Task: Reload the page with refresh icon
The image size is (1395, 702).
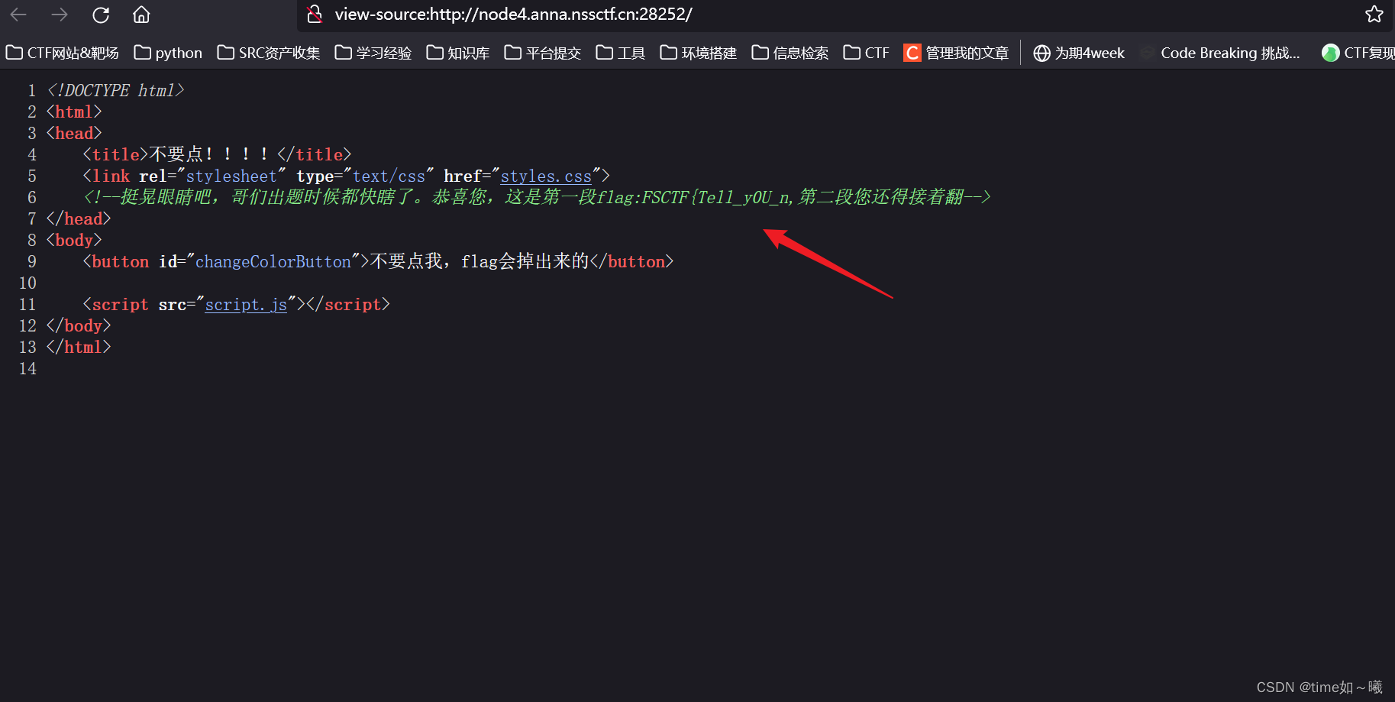Action: [101, 15]
